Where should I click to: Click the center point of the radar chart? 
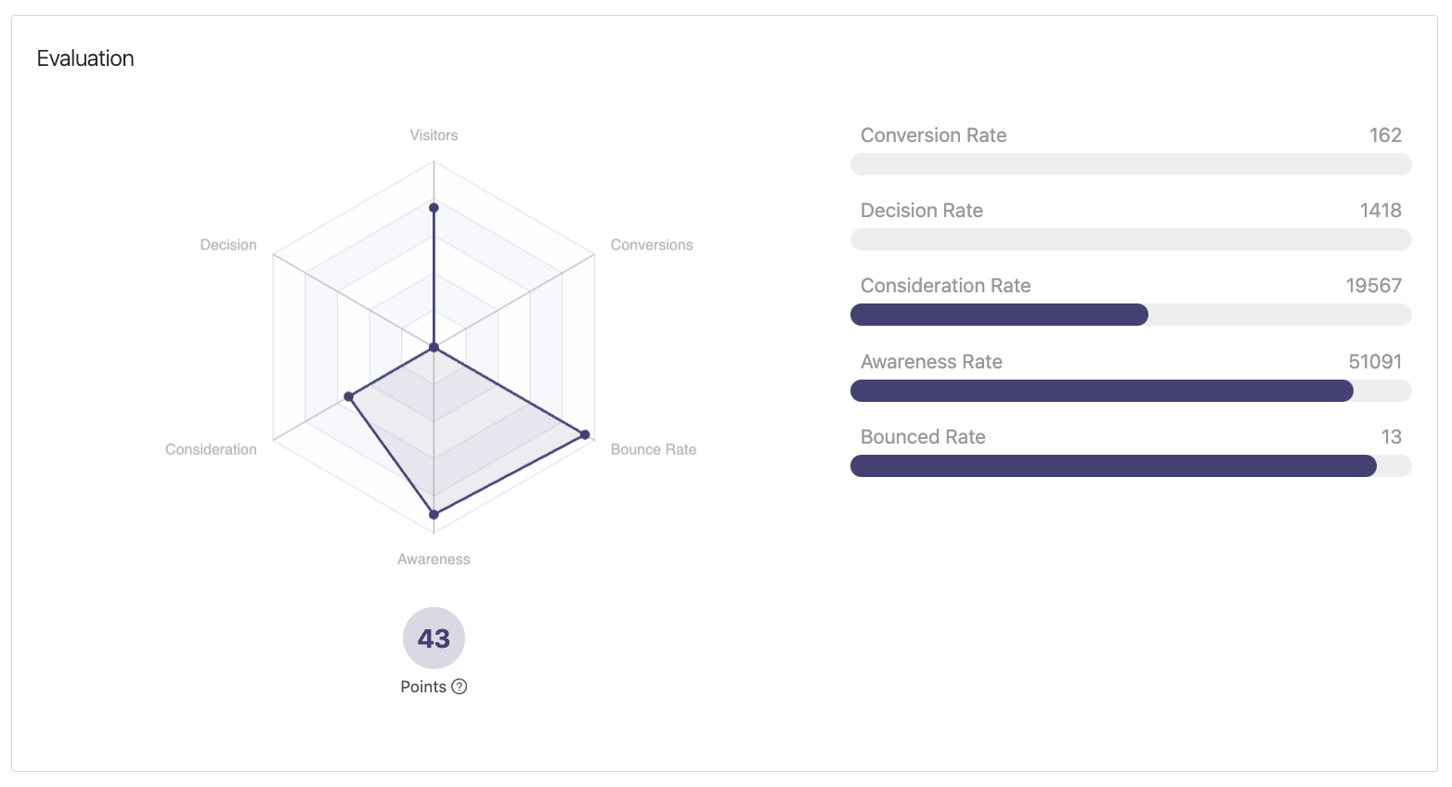[434, 346]
